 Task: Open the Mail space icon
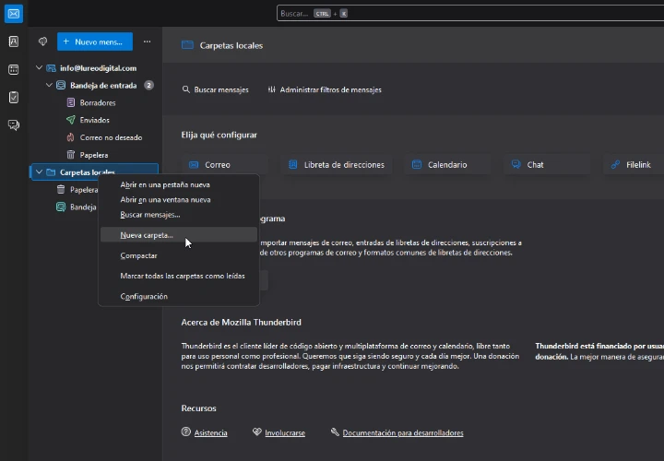pyautogui.click(x=14, y=14)
